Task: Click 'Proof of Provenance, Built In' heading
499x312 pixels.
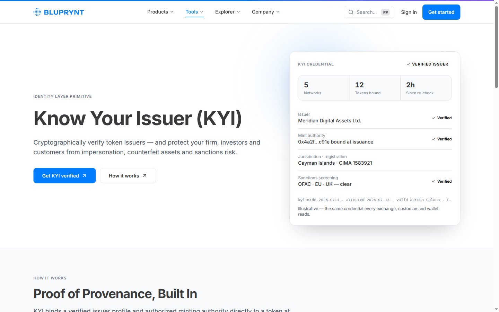Action: tap(115, 294)
